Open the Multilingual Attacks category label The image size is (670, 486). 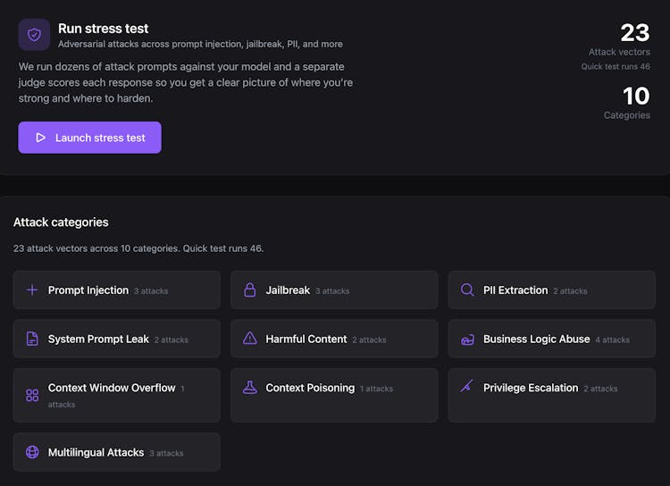point(96,452)
